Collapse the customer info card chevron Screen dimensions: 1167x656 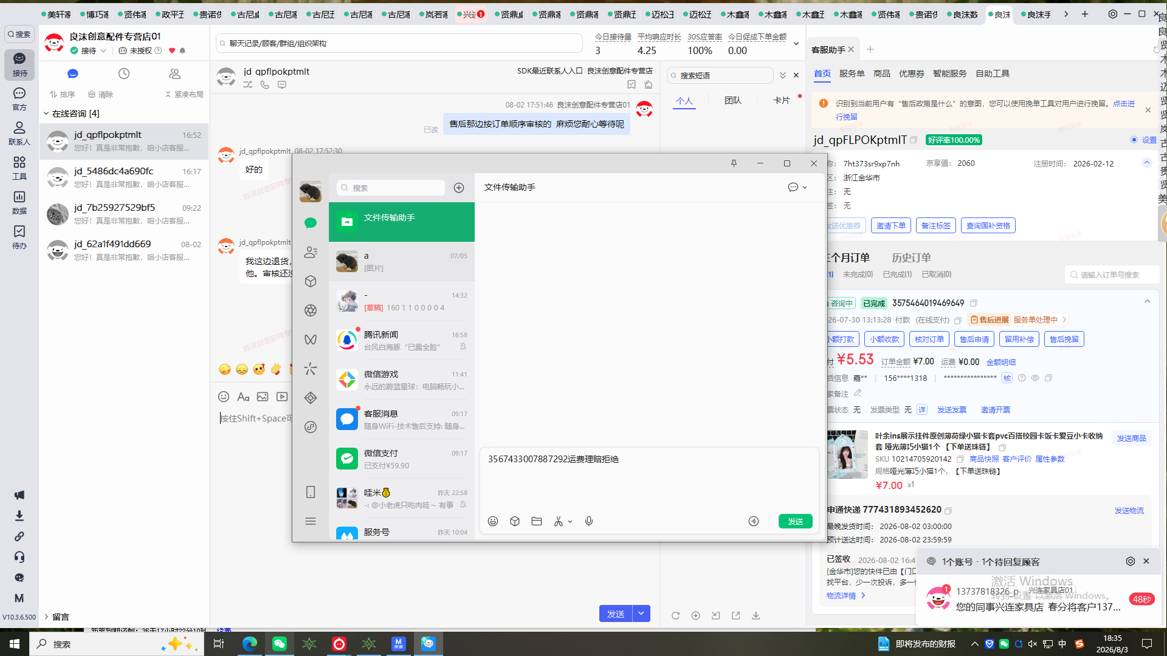tap(1147, 162)
